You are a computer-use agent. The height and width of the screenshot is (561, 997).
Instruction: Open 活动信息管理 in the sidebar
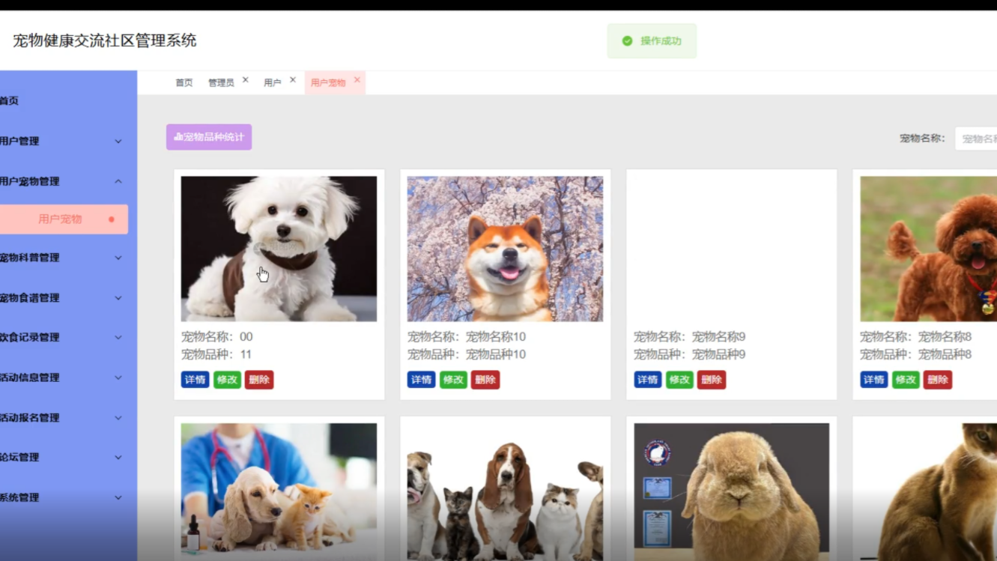click(60, 377)
